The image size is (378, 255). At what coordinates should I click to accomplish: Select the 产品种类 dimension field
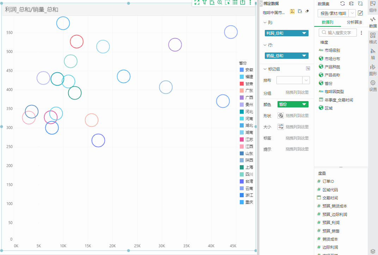click(x=332, y=67)
